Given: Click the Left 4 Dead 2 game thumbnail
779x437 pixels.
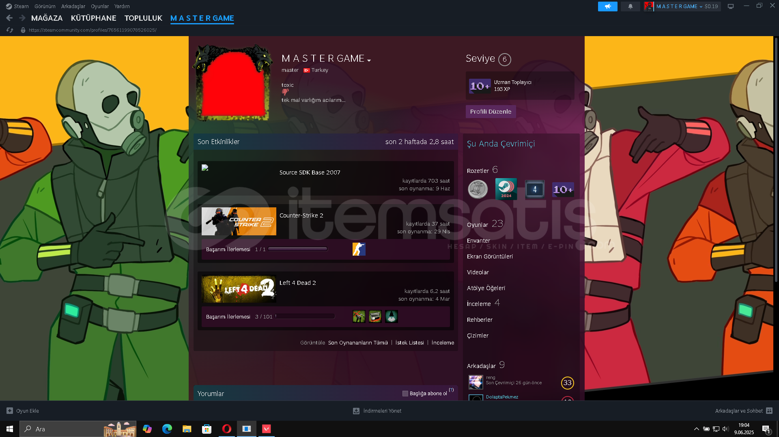Looking at the screenshot, I should 239,289.
